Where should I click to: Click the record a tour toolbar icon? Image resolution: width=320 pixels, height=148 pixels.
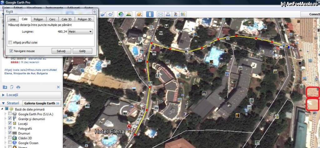coord(111,14)
